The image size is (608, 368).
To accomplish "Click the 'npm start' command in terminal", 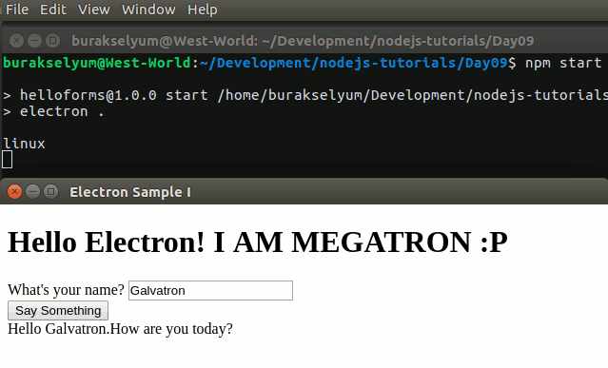I will (x=563, y=63).
